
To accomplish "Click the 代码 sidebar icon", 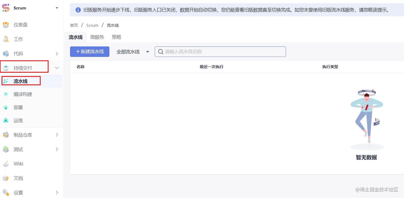I will (x=6, y=54).
